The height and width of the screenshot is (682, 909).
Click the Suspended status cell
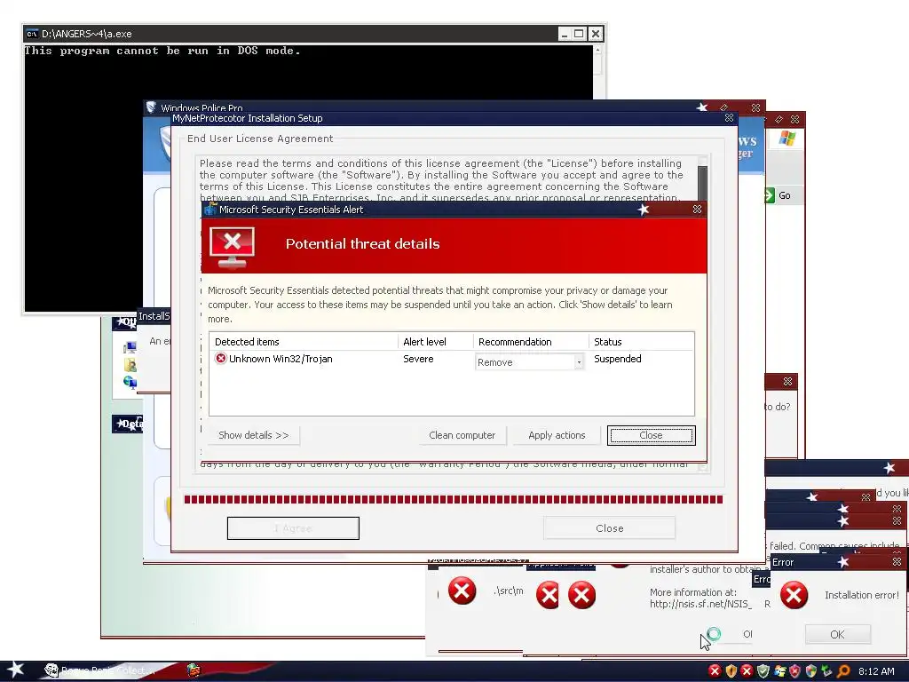coord(618,359)
